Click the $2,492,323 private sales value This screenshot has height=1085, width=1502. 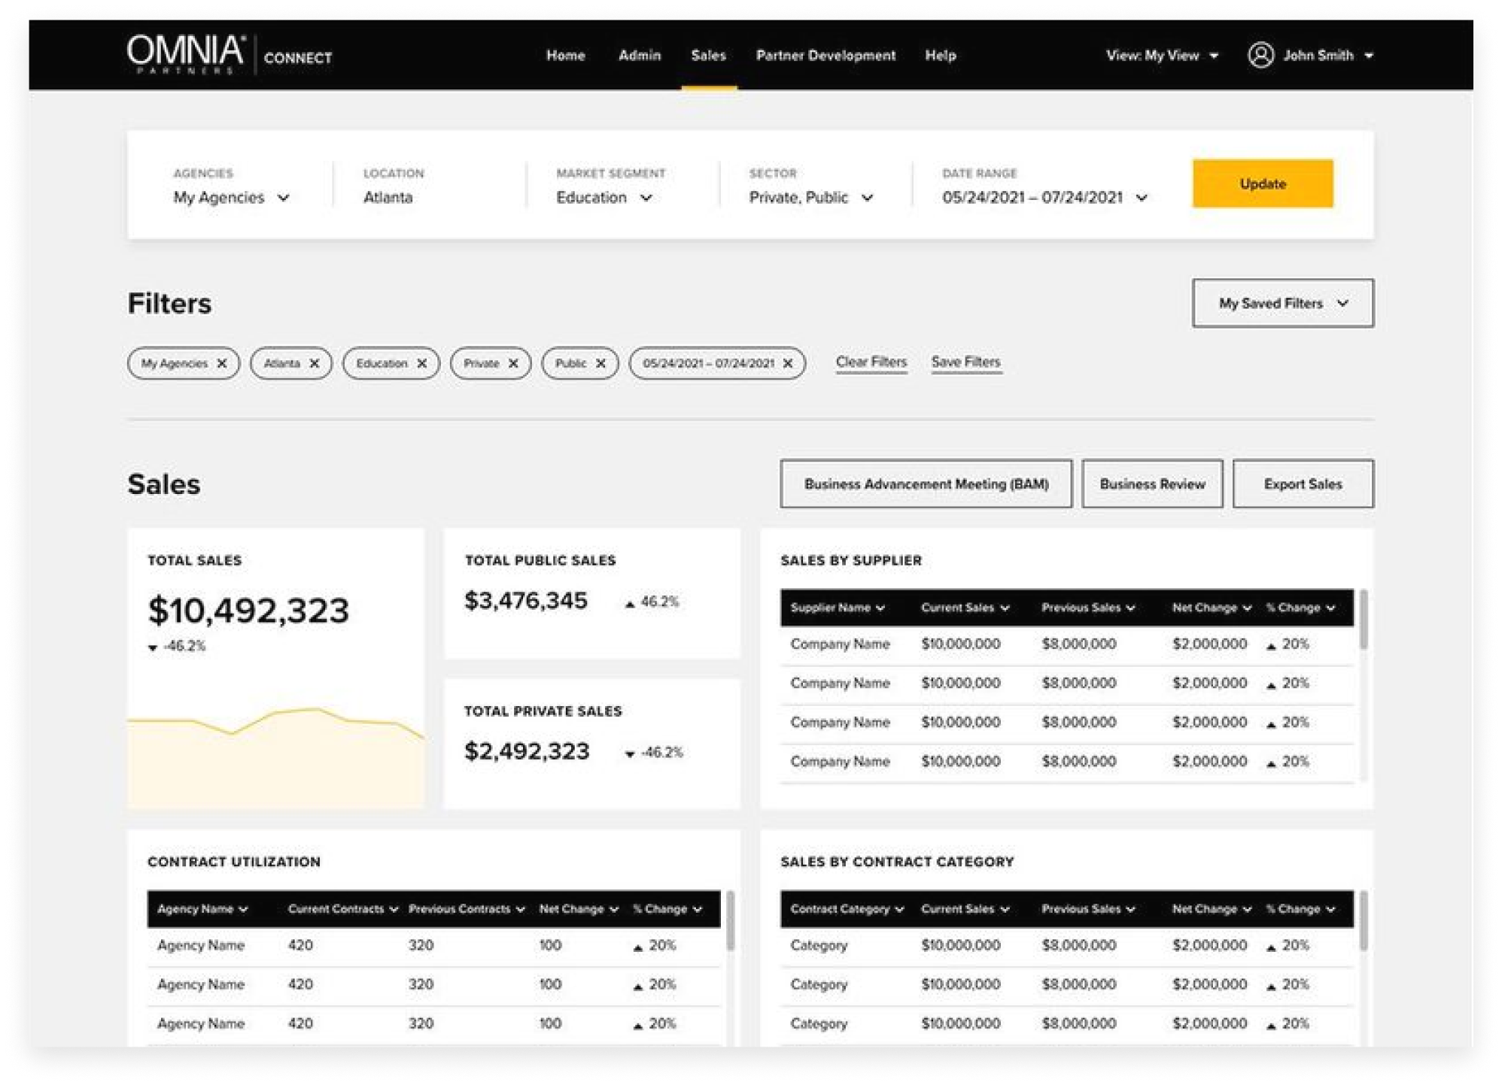click(527, 751)
